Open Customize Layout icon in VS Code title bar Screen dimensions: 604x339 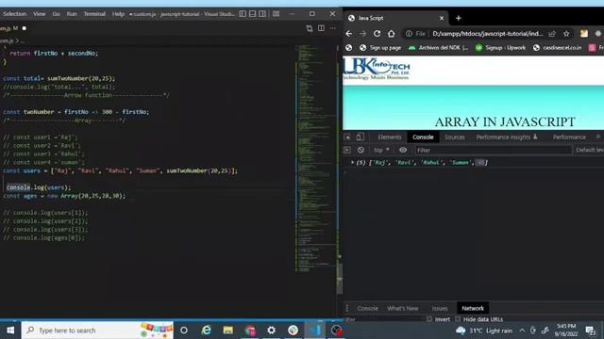[277, 14]
